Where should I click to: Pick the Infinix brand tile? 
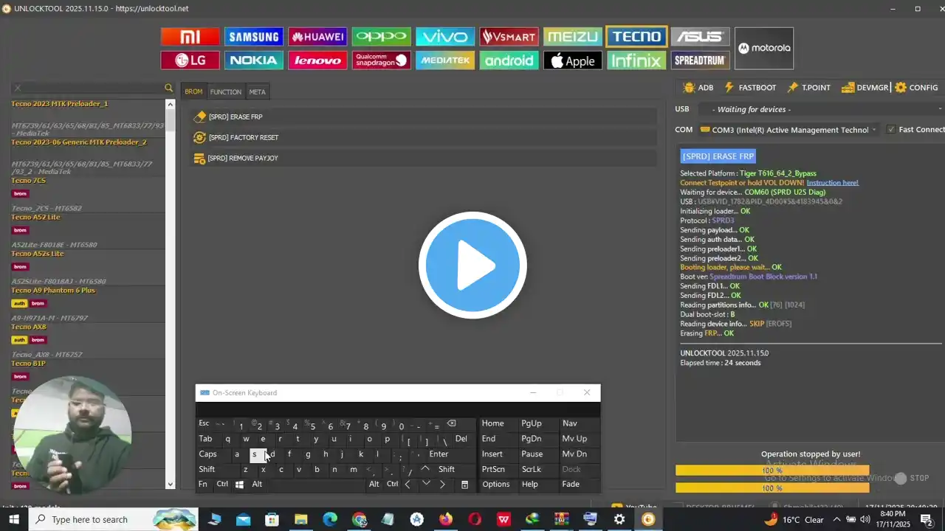(x=636, y=60)
